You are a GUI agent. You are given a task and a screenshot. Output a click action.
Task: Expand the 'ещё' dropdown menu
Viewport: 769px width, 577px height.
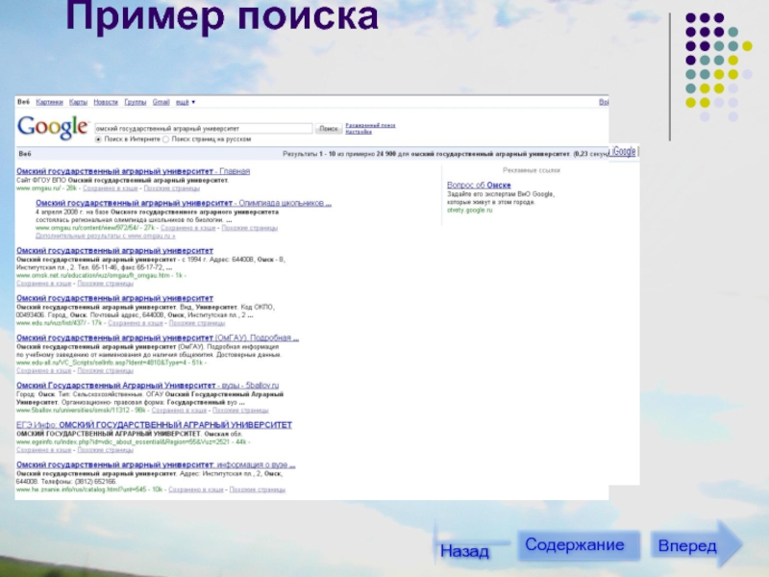[x=185, y=102]
